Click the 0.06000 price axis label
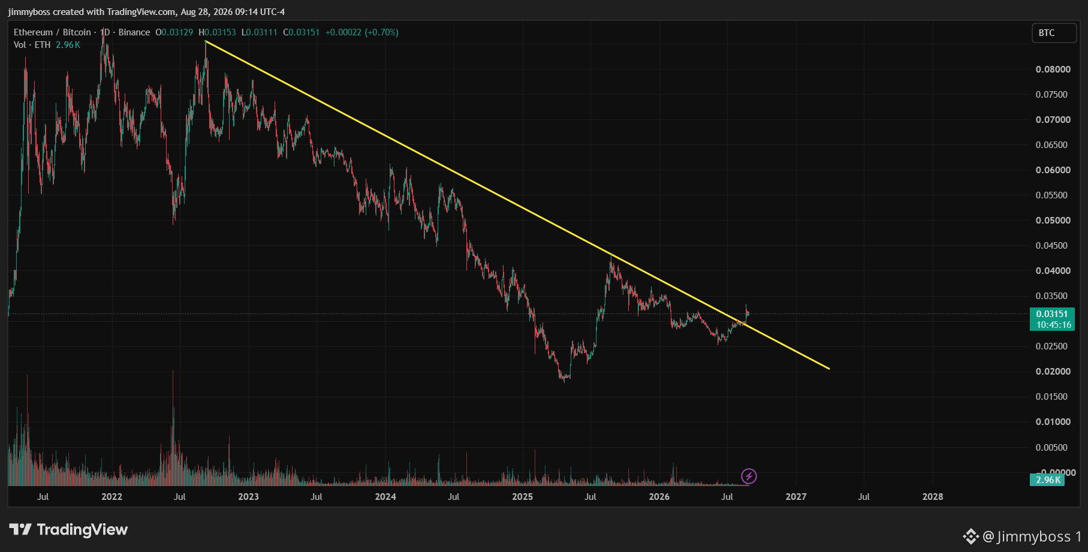This screenshot has width=1088, height=552. point(1053,170)
